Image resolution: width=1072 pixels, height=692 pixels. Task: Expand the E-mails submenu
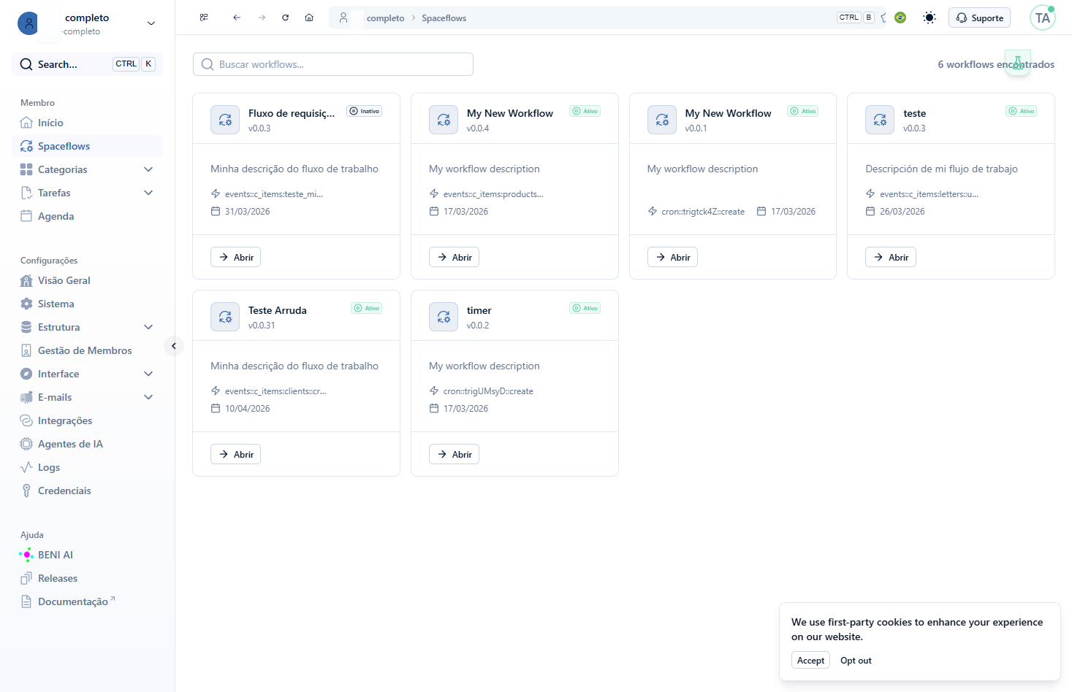pyautogui.click(x=148, y=397)
